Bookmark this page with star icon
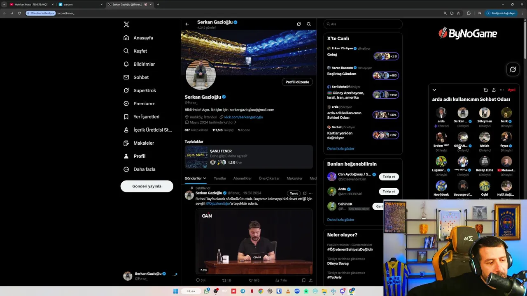Image resolution: width=527 pixels, height=296 pixels. (458, 13)
